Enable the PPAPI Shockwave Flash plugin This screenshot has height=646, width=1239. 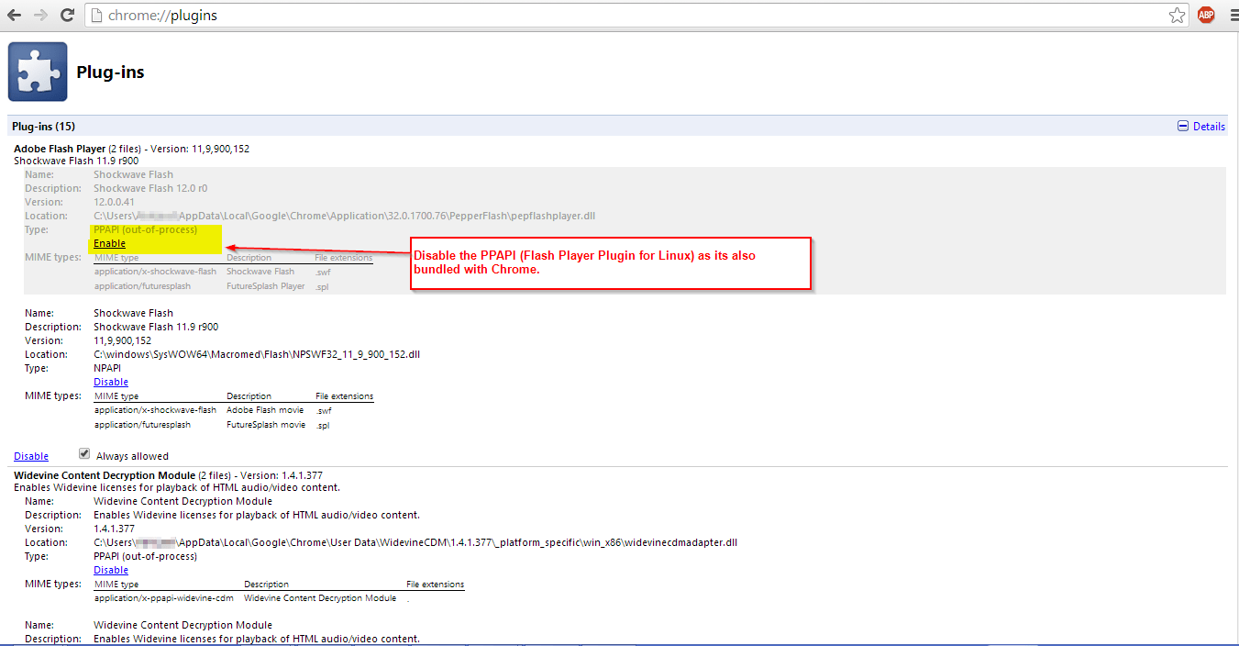coord(109,243)
